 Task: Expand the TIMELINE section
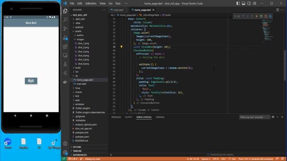[x=77, y=151]
